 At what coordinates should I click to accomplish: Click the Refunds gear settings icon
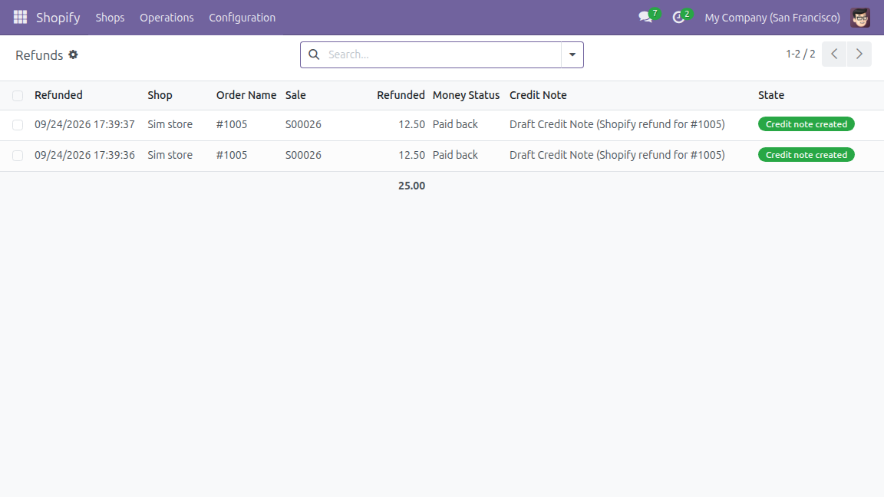point(74,54)
